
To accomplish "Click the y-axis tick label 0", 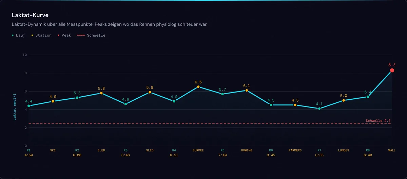I will pyautogui.click(x=25, y=146).
